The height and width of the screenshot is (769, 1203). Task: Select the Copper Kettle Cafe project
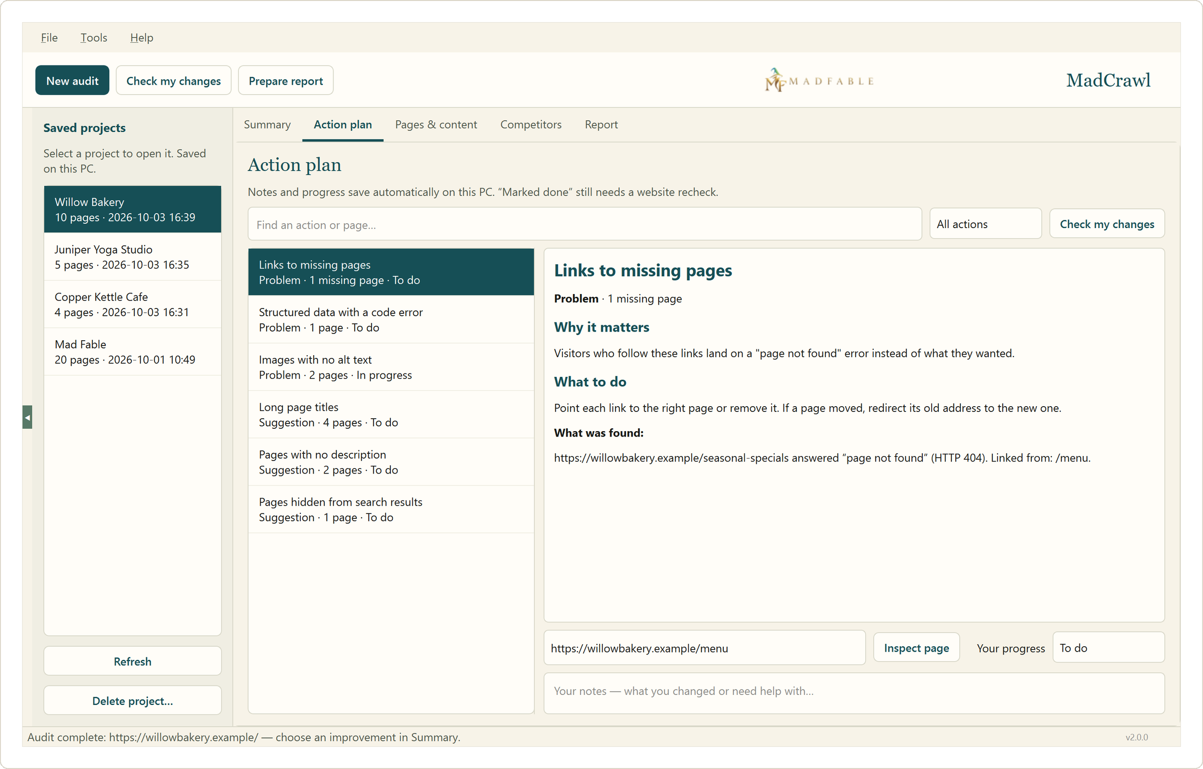132,304
